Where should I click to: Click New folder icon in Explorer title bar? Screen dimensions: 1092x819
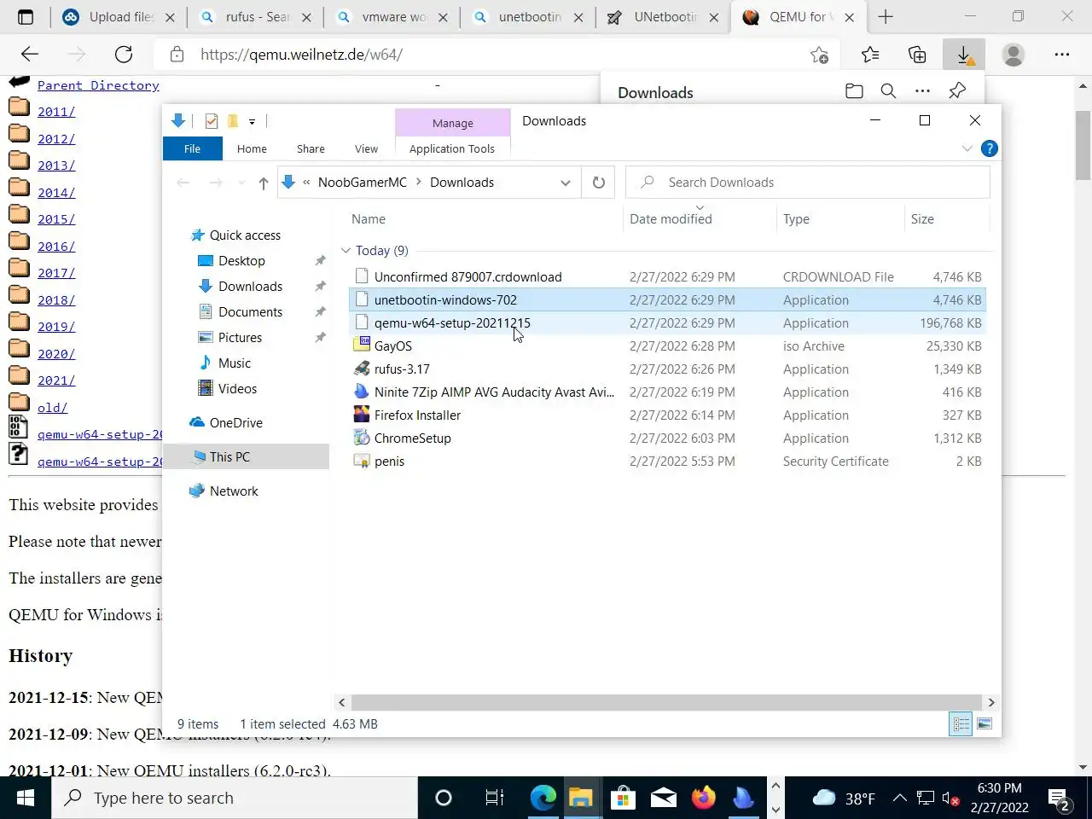[233, 121]
